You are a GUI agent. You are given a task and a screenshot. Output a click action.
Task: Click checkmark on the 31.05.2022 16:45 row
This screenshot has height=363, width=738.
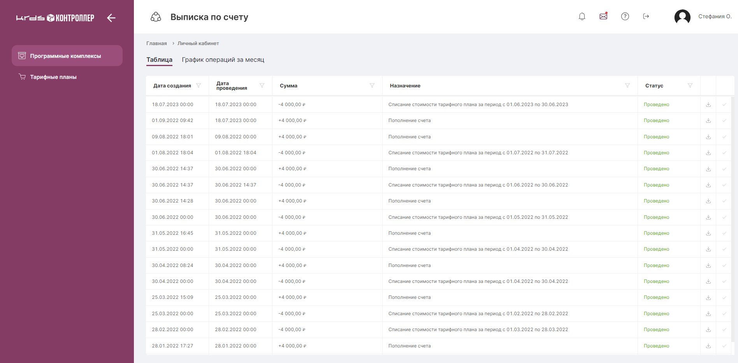click(x=724, y=233)
